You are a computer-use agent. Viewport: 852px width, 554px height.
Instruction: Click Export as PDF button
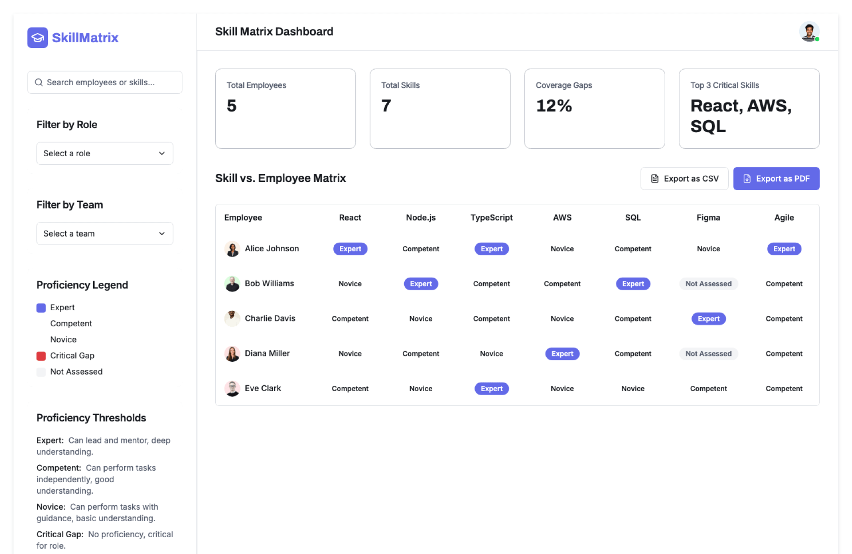tap(776, 178)
